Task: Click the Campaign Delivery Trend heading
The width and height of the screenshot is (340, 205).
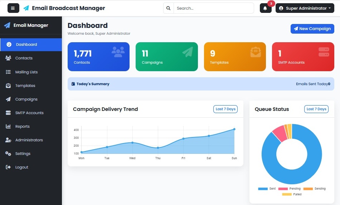Action: coord(105,109)
